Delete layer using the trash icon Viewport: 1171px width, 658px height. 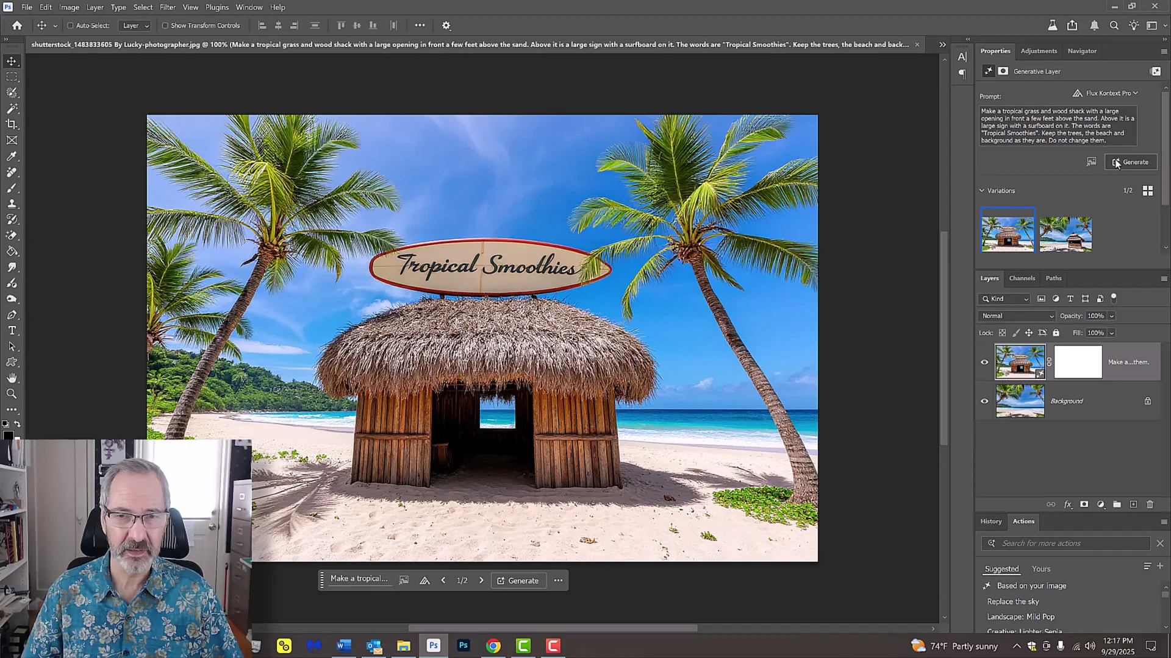pyautogui.click(x=1150, y=504)
